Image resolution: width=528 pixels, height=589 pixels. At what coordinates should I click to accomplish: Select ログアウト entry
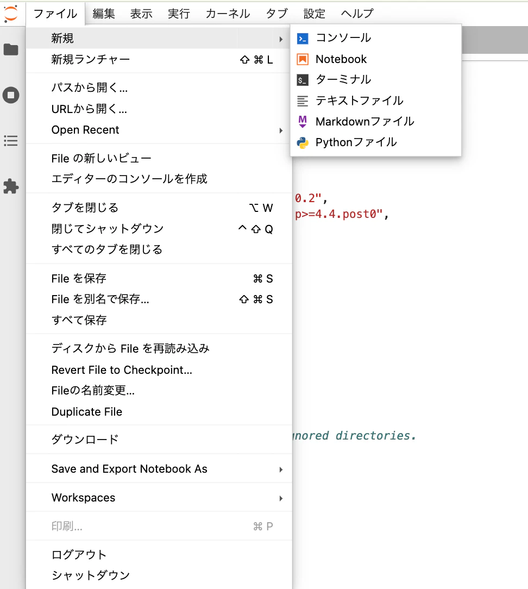159,555
